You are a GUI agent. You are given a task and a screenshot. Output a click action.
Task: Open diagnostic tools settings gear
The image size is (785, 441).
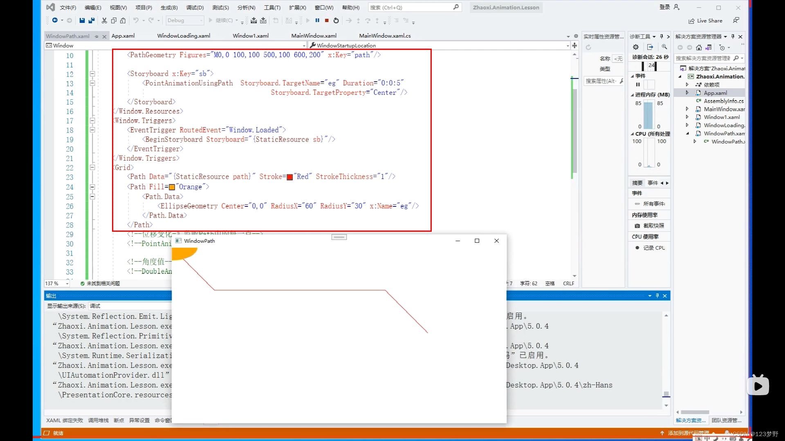pos(636,47)
